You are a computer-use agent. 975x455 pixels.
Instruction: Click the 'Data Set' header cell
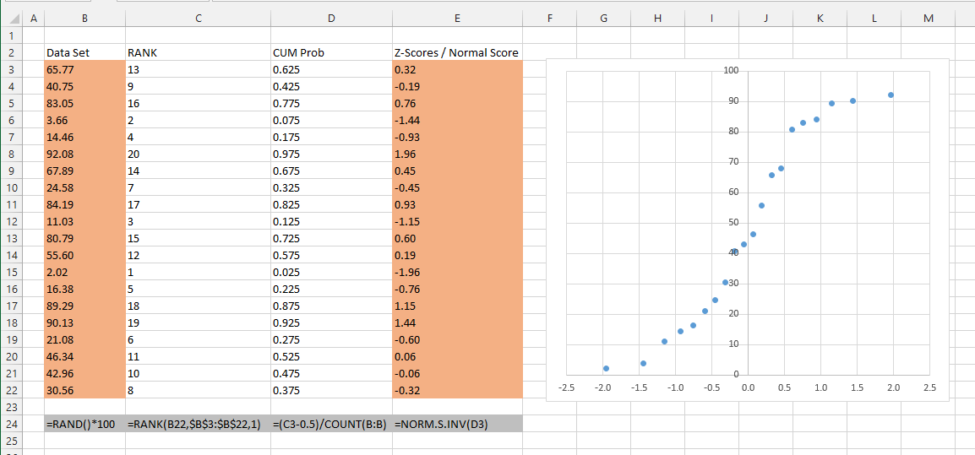[x=84, y=53]
